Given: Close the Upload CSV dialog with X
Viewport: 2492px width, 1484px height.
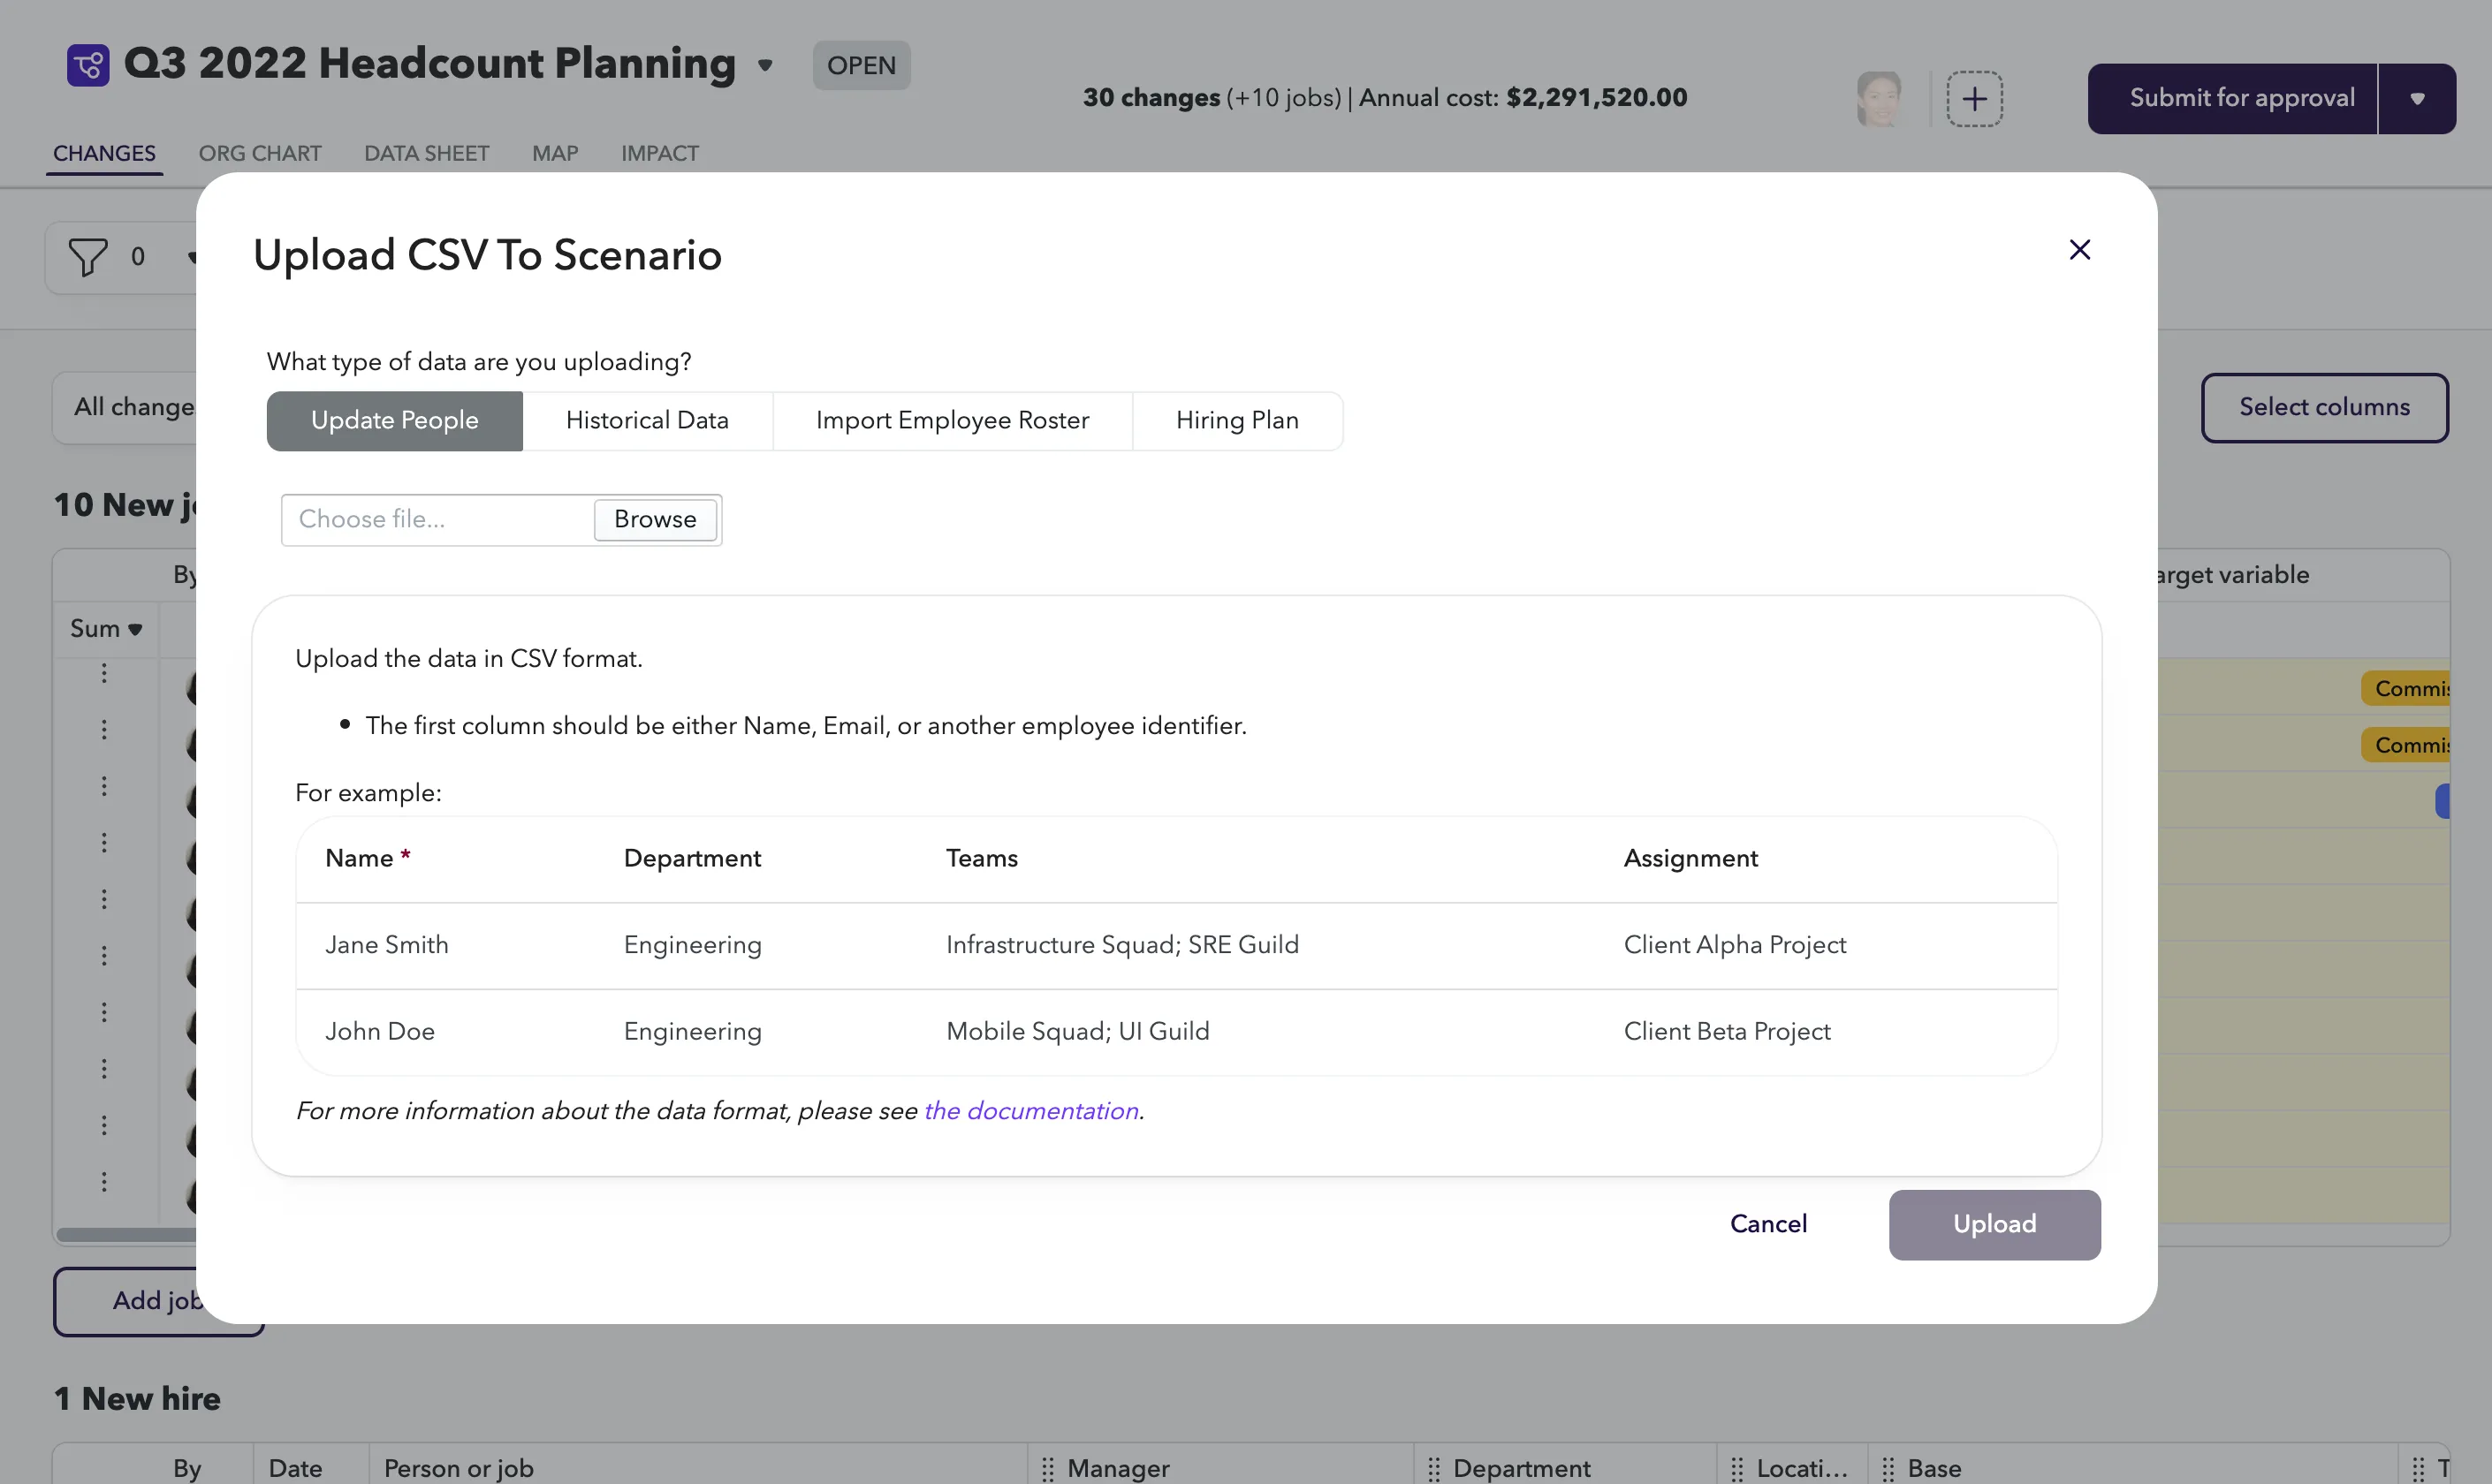Looking at the screenshot, I should point(2080,249).
